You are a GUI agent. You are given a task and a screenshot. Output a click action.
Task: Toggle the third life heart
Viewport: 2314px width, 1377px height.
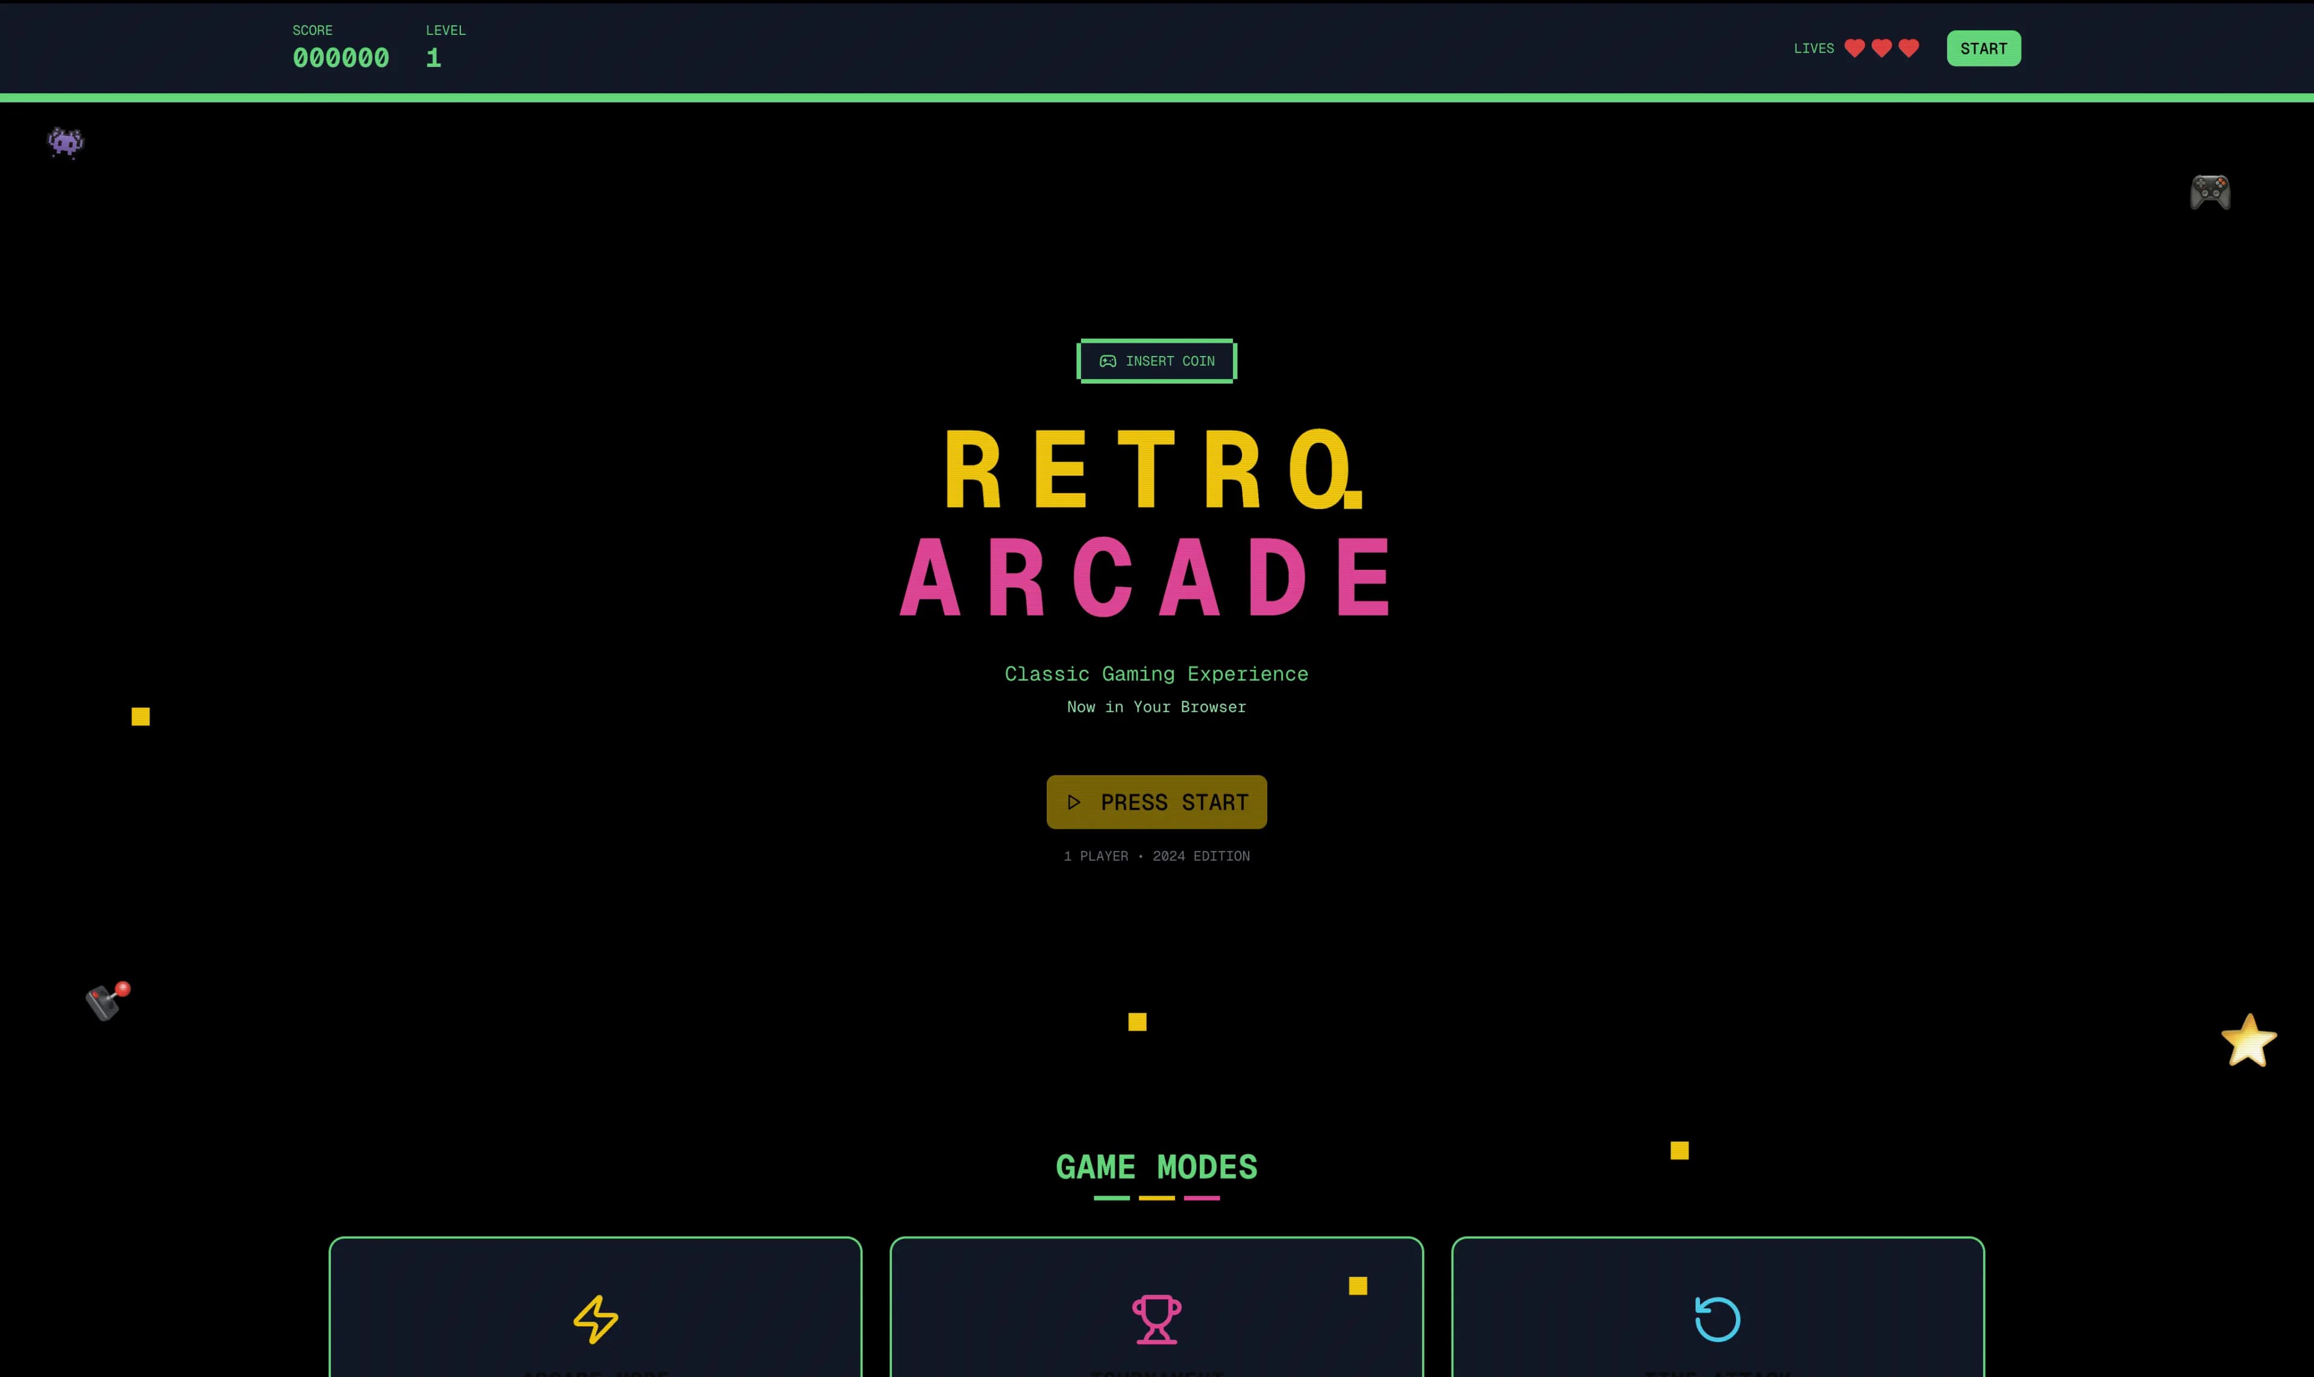pos(1908,48)
